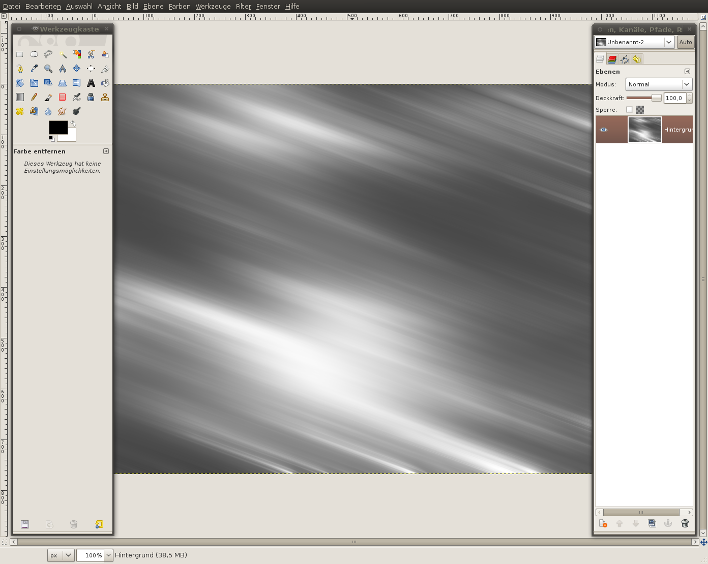Select the Scissors selection tool
708x564 pixels.
(91, 54)
